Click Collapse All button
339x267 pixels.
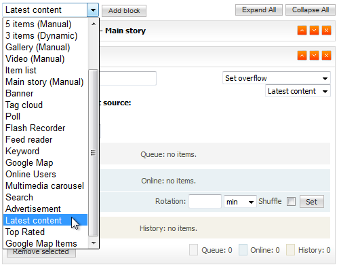click(x=311, y=10)
